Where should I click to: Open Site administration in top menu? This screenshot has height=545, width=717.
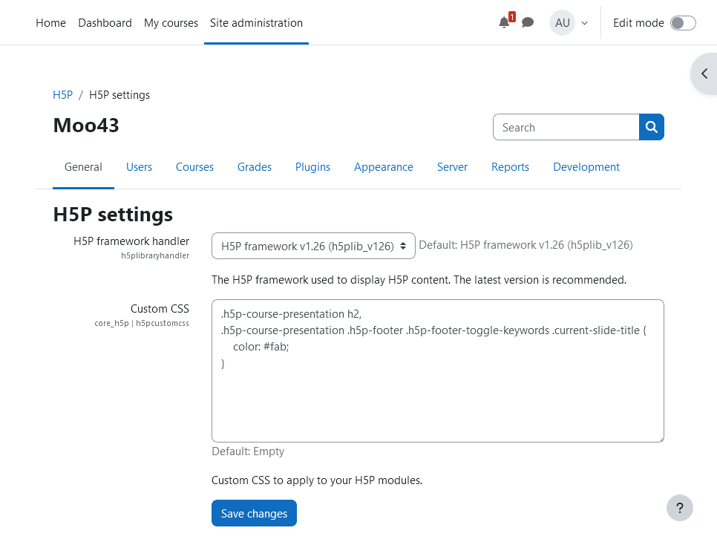(x=256, y=23)
